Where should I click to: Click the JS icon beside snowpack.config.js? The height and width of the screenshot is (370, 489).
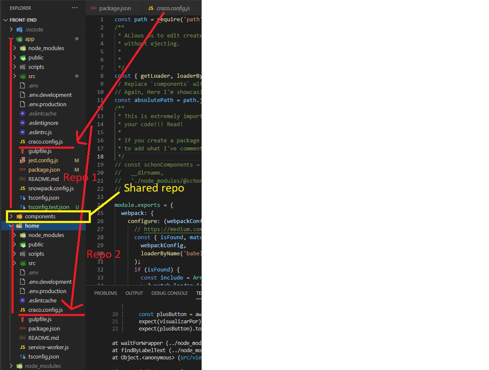(22, 189)
